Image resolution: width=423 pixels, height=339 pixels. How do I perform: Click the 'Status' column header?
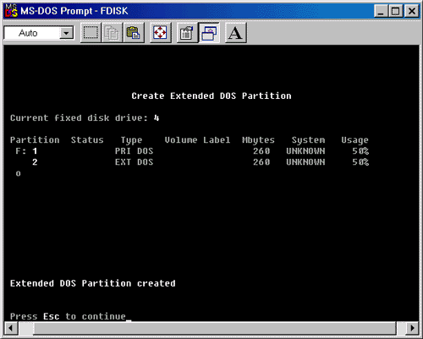pyautogui.click(x=87, y=139)
